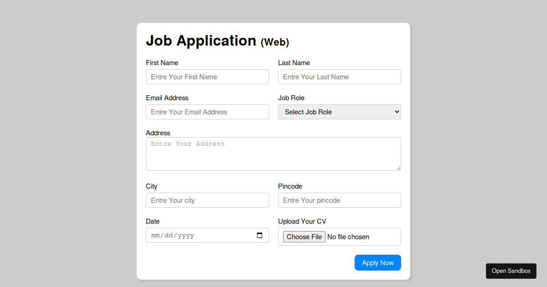Screen dimensions: 547x287
Task: Focus the Last Name input field
Action: point(340,77)
